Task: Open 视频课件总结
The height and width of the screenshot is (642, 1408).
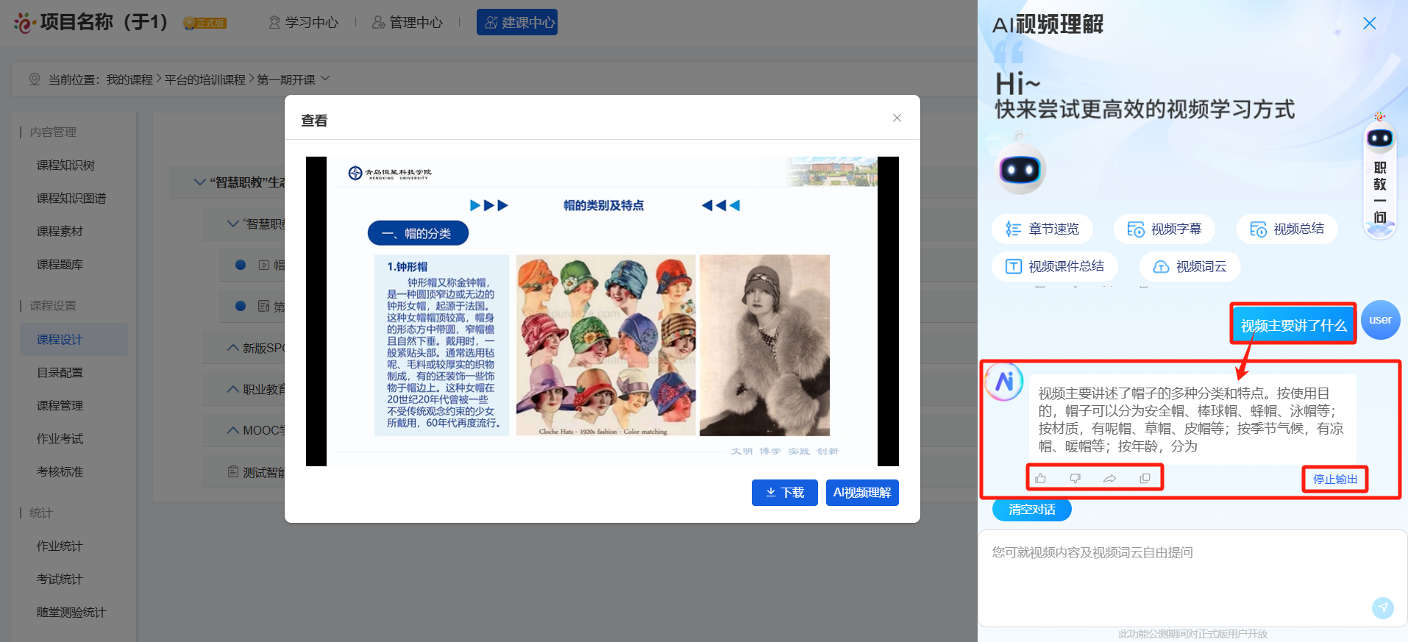Action: point(1055,266)
